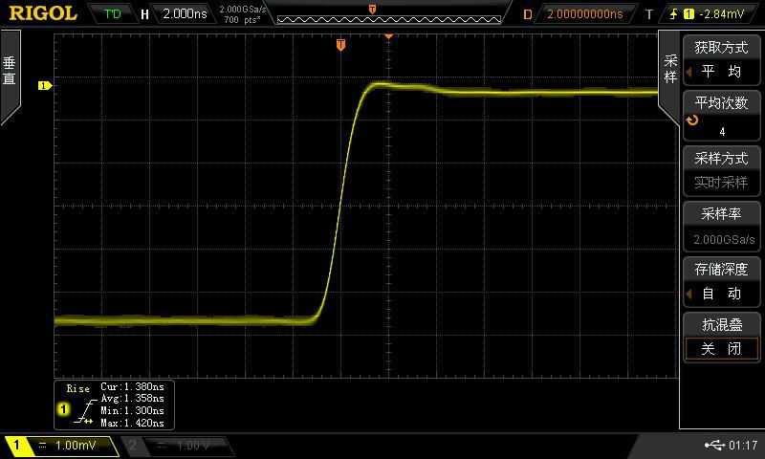765x459 pixels.
Task: Open the 采样方式 sampling mode option
Action: tap(721, 170)
